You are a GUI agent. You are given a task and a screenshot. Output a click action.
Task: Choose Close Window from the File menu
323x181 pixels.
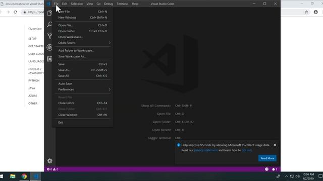point(82,115)
